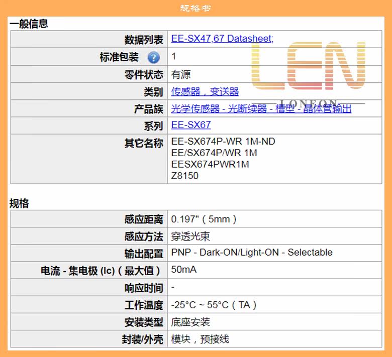392x357 pixels.
Task: Open the EE-SX47,67 Datasheet link
Action: [222, 39]
